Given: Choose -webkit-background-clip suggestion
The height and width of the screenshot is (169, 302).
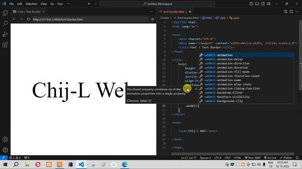Looking at the screenshot, I should pyautogui.click(x=246, y=101).
